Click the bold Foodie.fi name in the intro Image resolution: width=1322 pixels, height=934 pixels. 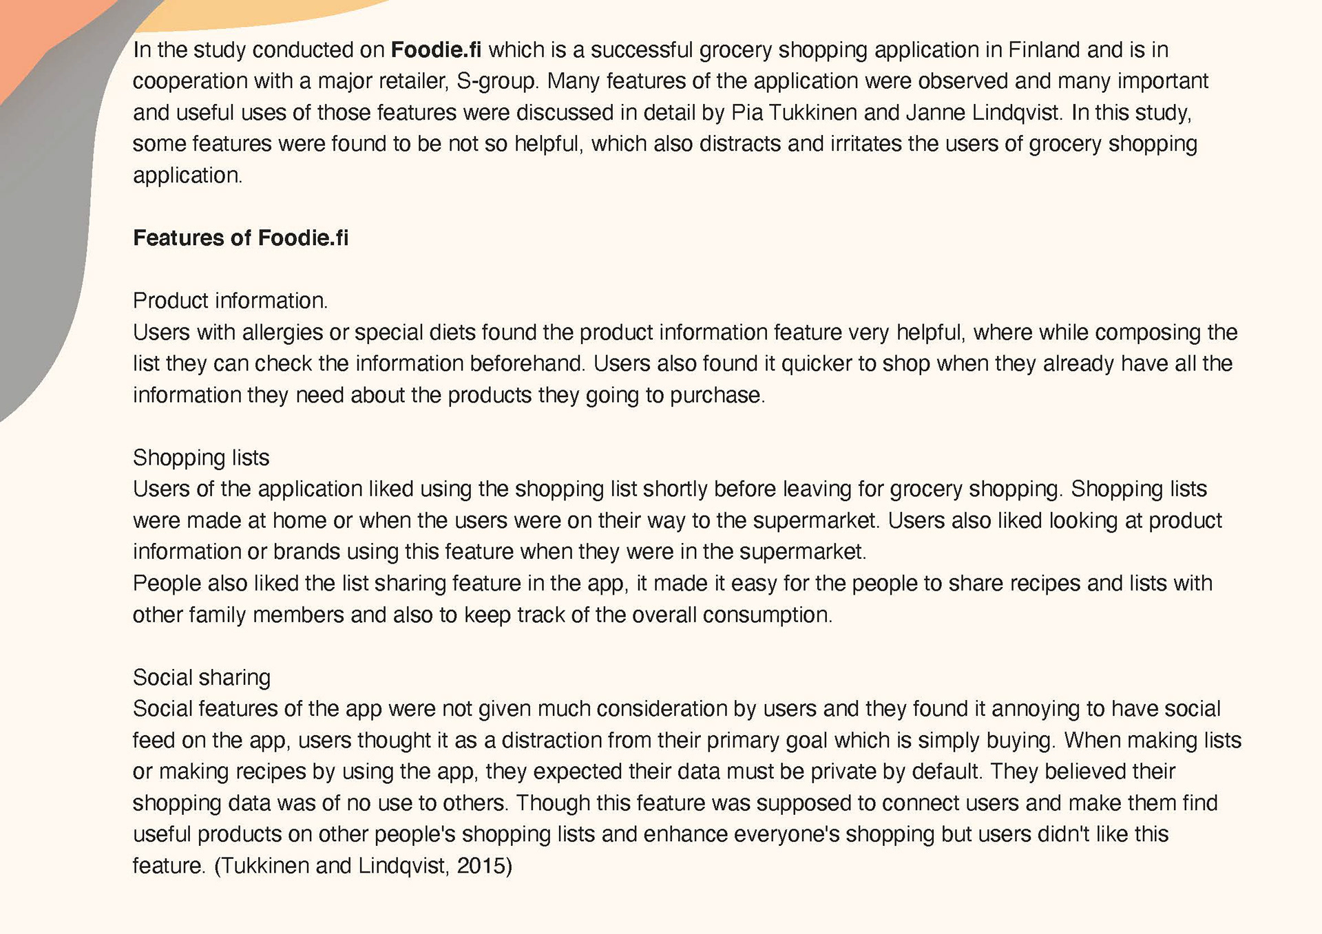click(436, 50)
